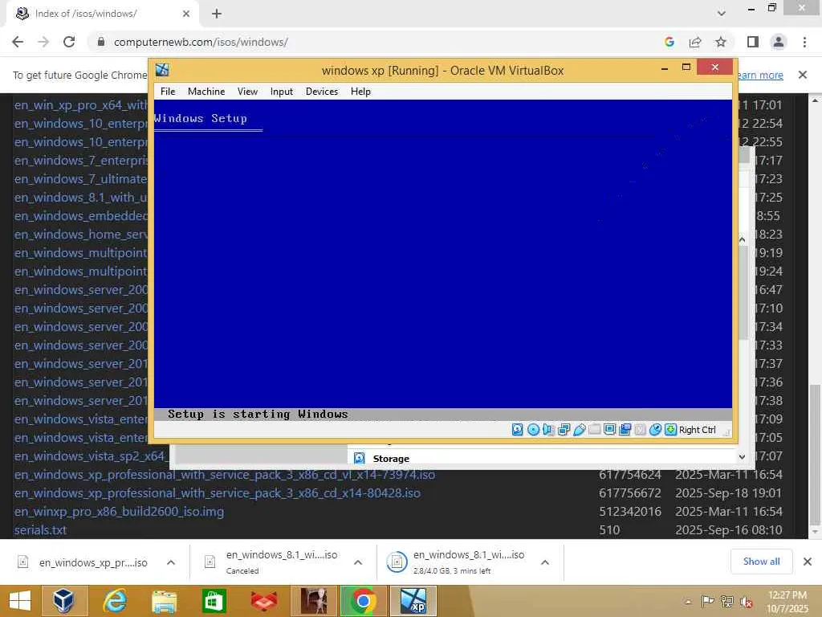Open the Chrome tab search chevron

722,14
